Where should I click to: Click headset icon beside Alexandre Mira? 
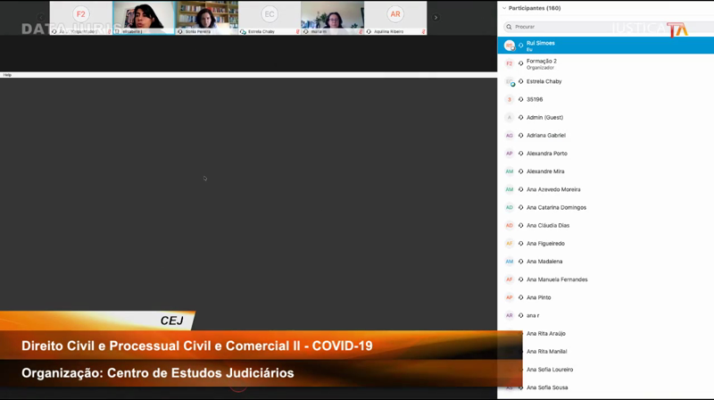tap(521, 171)
